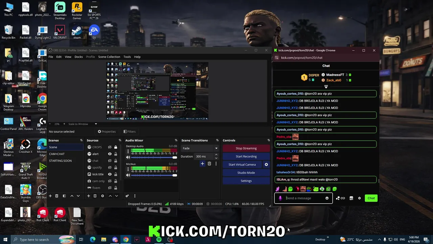
Task: Open the View menu in OBS
Action: point(68,57)
